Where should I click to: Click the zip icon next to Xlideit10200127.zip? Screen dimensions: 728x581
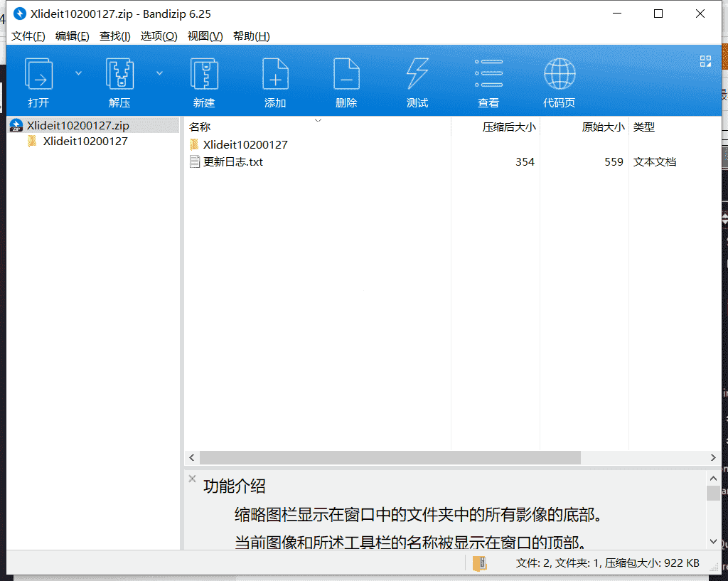coord(16,125)
